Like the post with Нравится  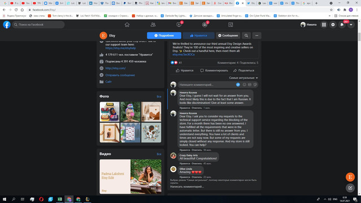[x=184, y=70]
